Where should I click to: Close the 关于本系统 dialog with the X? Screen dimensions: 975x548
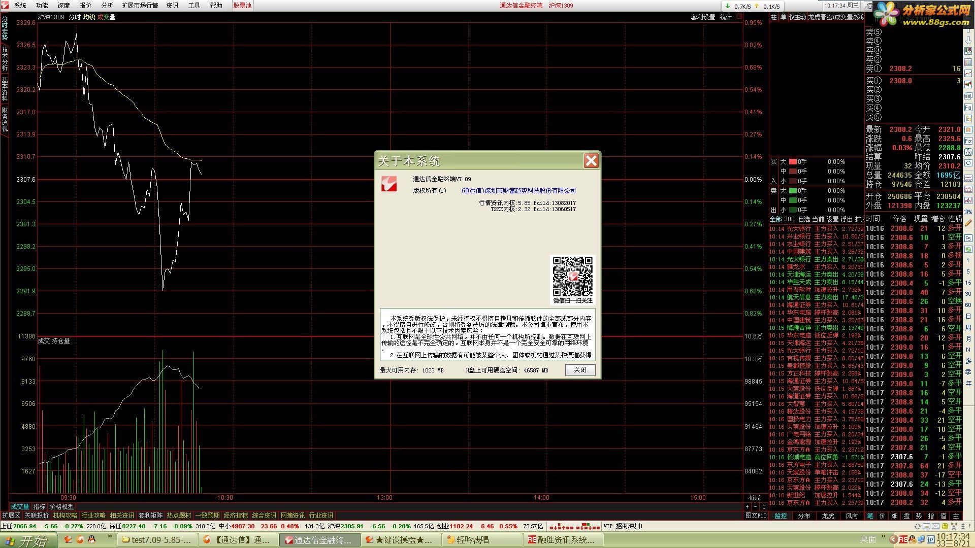point(591,161)
